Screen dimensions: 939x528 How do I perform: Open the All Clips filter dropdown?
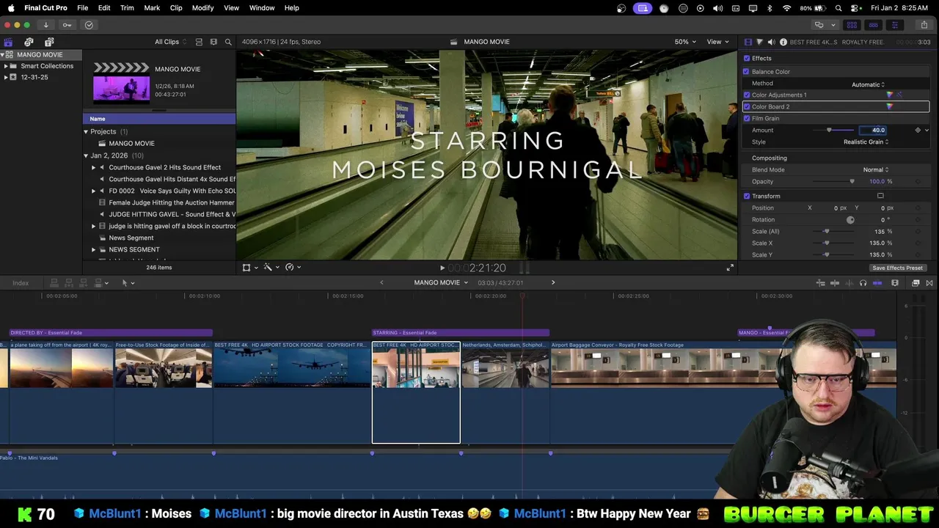tap(170, 42)
